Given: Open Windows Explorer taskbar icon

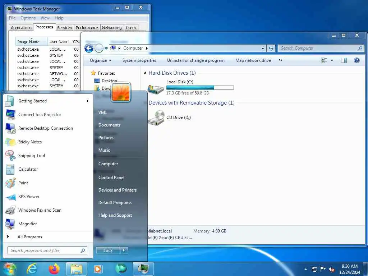Looking at the screenshot, I should (x=77, y=269).
